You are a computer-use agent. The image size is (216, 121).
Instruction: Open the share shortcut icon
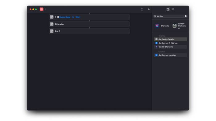(x=142, y=9)
